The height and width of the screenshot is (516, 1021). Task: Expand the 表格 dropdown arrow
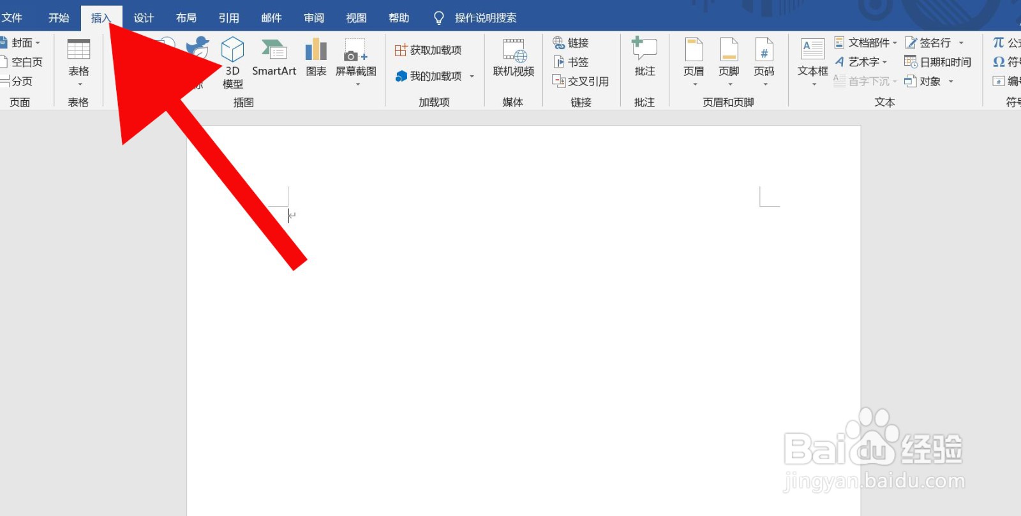coord(80,84)
